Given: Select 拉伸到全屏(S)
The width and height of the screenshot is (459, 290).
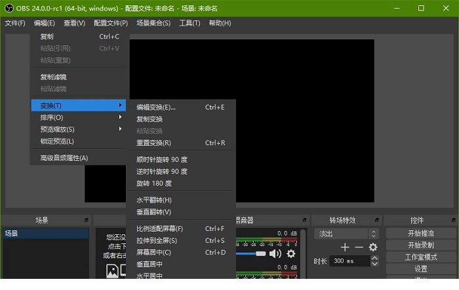Looking at the screenshot, I should click(181, 241).
